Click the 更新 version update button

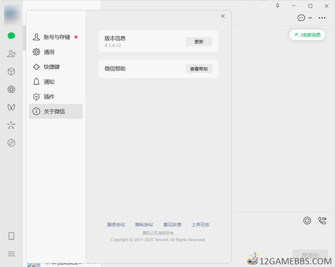click(x=199, y=42)
